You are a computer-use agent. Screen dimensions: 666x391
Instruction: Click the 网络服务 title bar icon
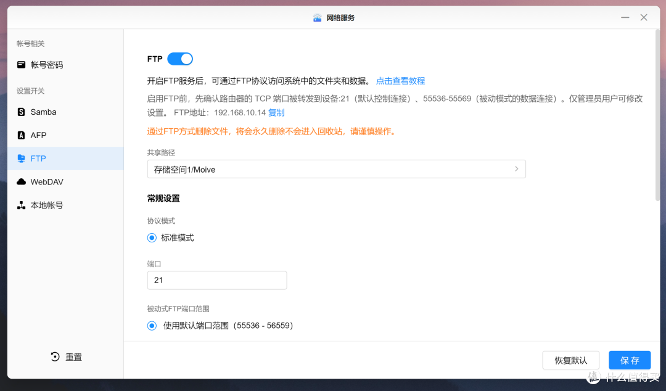pos(318,17)
